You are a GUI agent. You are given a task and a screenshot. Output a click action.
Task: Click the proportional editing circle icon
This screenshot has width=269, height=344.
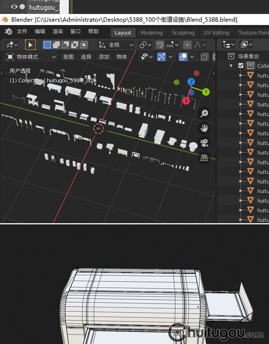pos(187,45)
